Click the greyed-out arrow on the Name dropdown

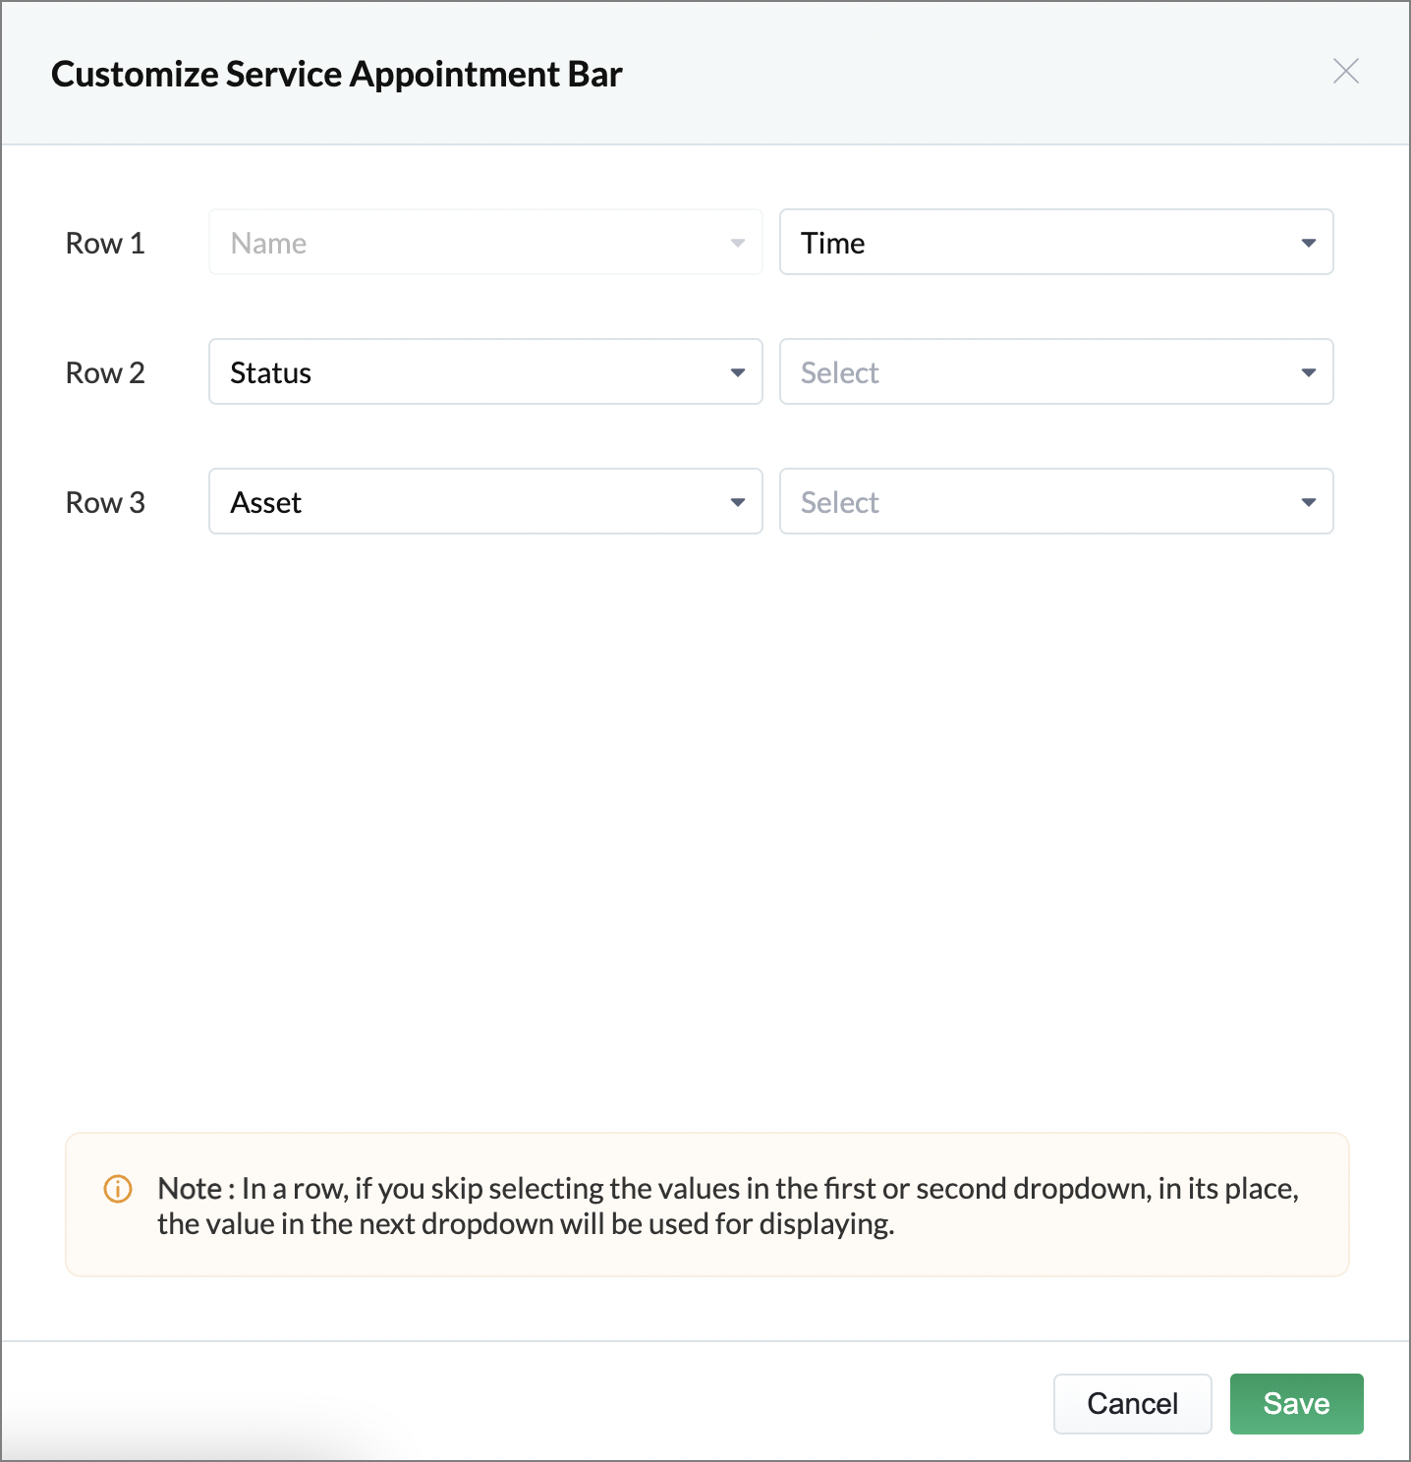point(738,243)
